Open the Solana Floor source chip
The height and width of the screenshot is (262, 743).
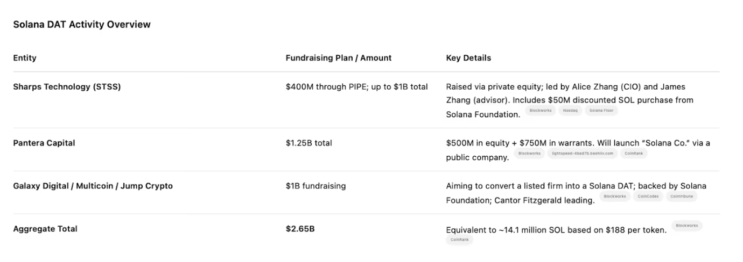pyautogui.click(x=601, y=111)
